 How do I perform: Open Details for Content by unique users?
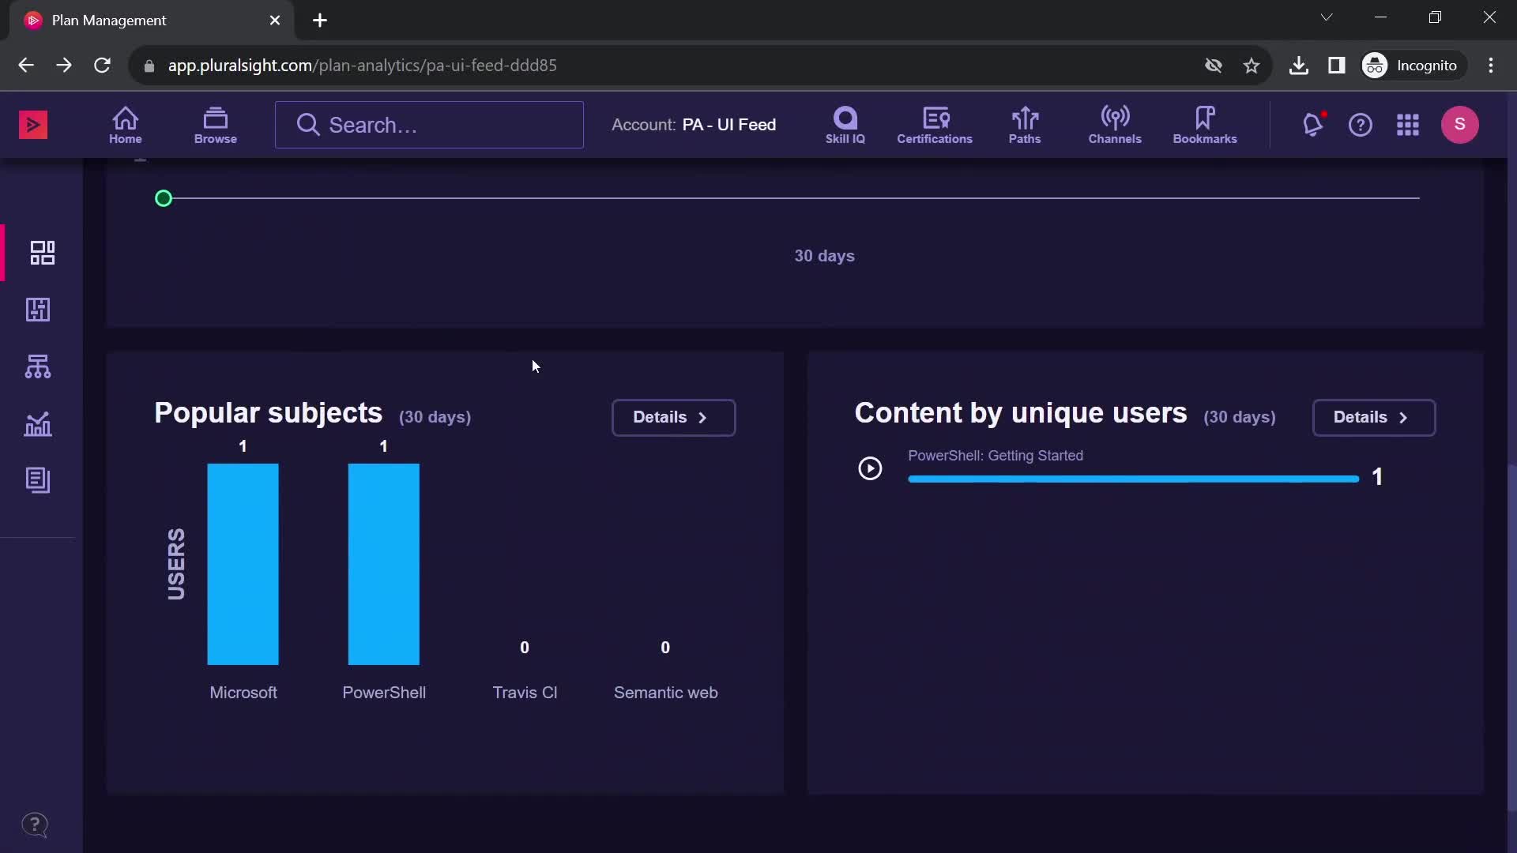pos(1373,417)
